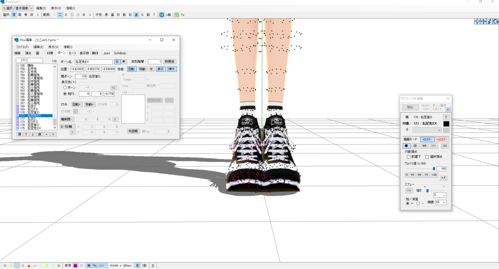
Task: Select vertex (頂) selection mode in toolbar
Action: (x=14, y=15)
